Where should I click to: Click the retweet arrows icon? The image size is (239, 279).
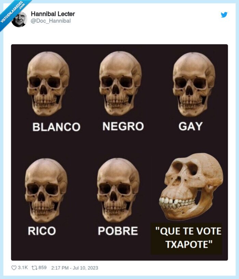(34, 268)
